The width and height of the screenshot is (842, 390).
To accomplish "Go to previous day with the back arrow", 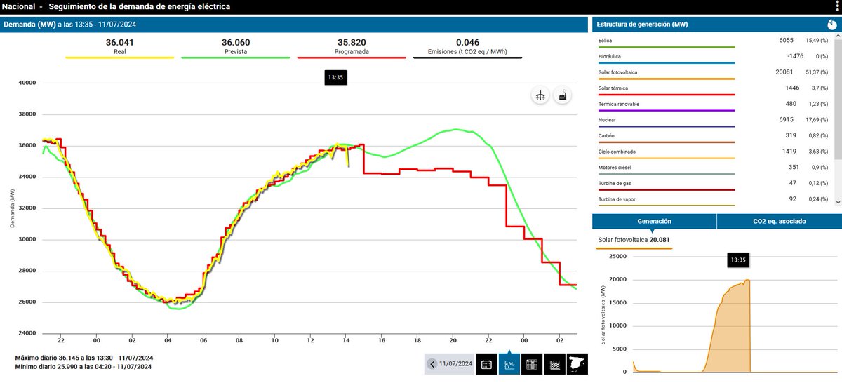I will click(432, 364).
